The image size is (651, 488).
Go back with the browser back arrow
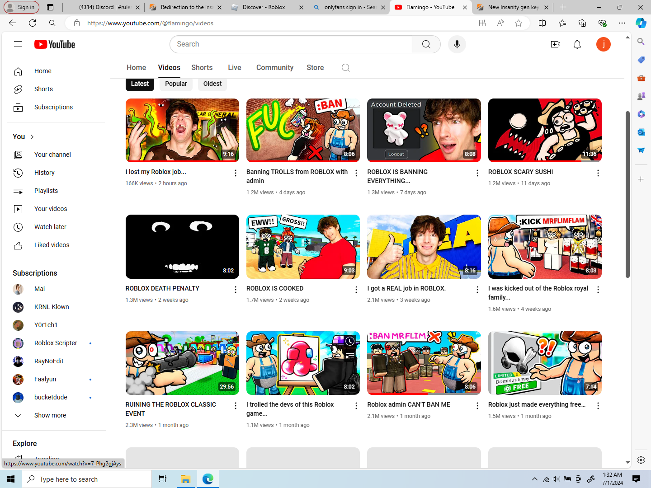tap(13, 23)
